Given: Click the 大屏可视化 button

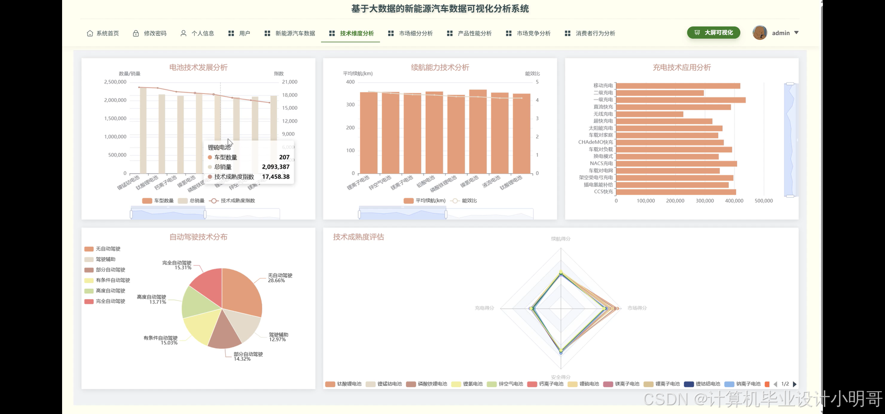Looking at the screenshot, I should [x=714, y=33].
